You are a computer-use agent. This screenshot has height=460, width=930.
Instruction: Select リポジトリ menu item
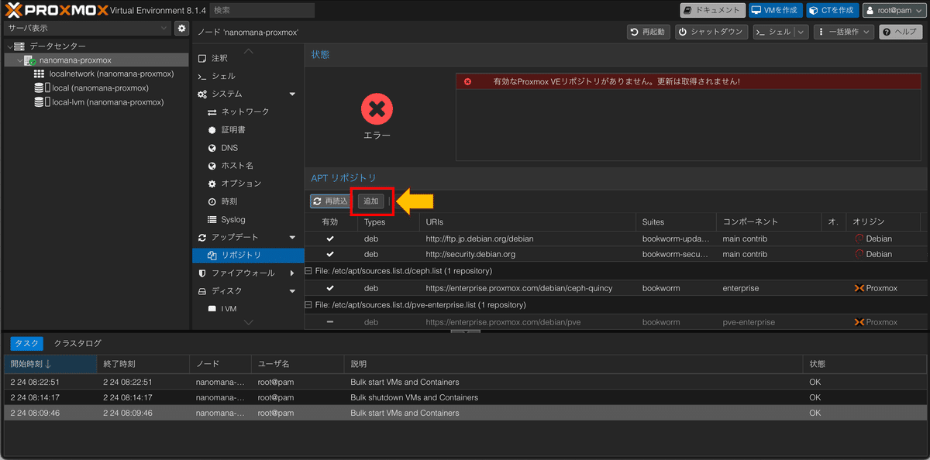coord(248,255)
